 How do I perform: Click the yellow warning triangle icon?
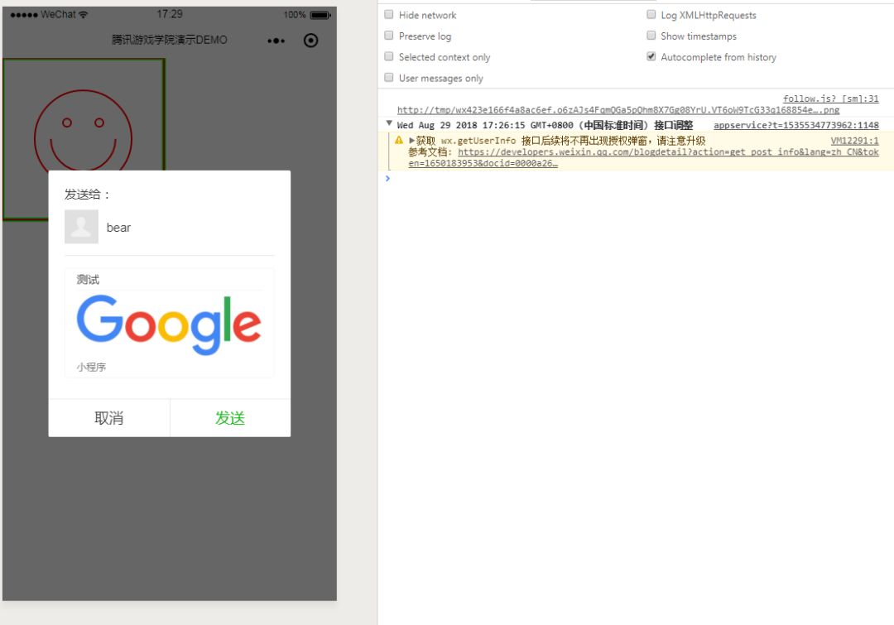pos(399,140)
